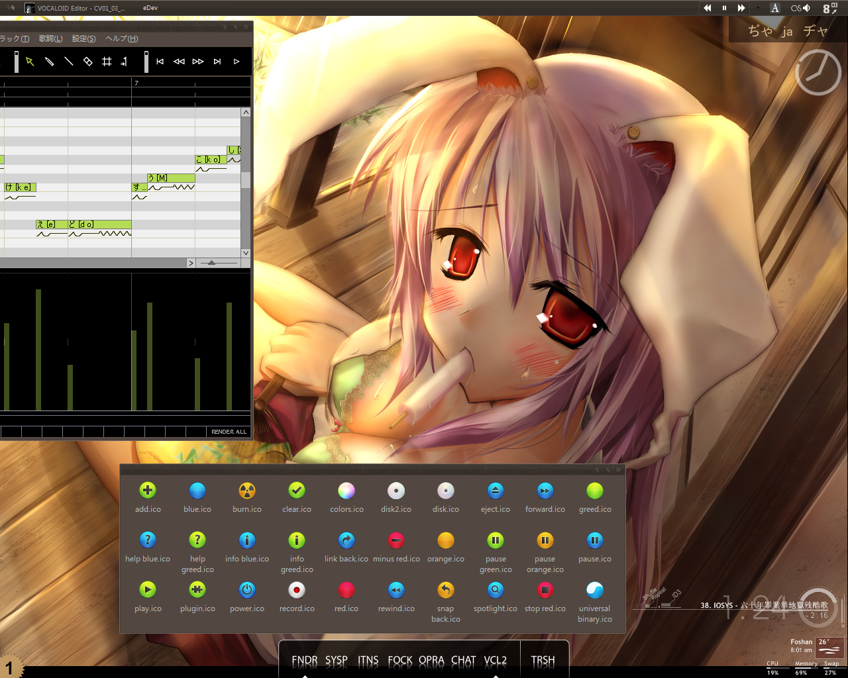Select the note ど [d o] in piano roll
Image resolution: width=848 pixels, height=678 pixels.
[x=99, y=224]
